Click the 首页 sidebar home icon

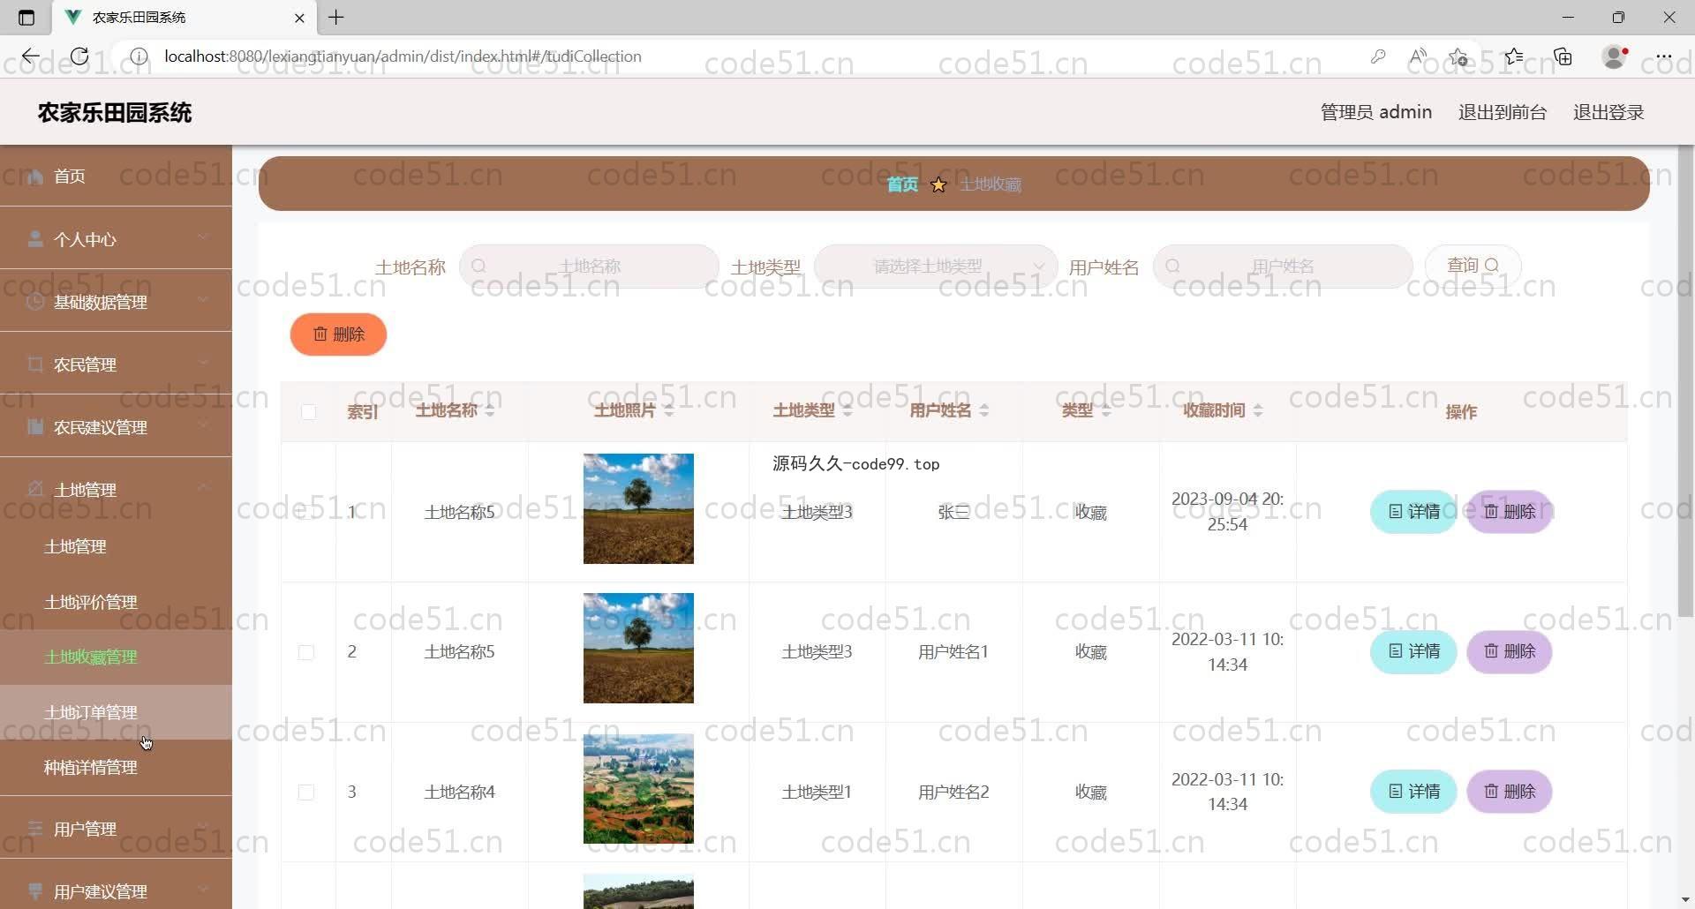click(35, 177)
